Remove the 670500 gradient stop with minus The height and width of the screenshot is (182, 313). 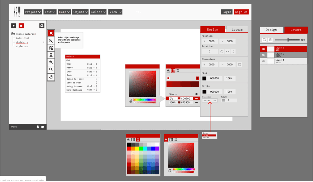pyautogui.click(x=197, y=102)
